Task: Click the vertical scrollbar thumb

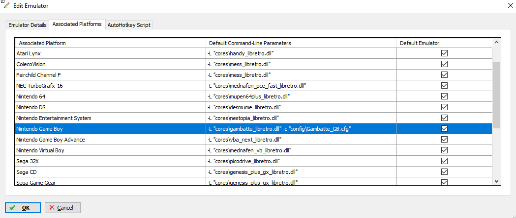Action: pyautogui.click(x=497, y=95)
